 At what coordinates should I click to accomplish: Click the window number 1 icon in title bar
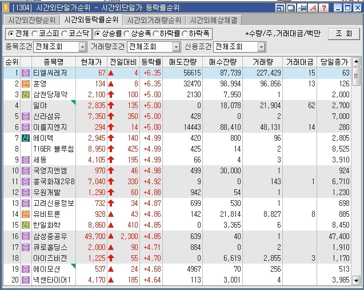pos(6,7)
